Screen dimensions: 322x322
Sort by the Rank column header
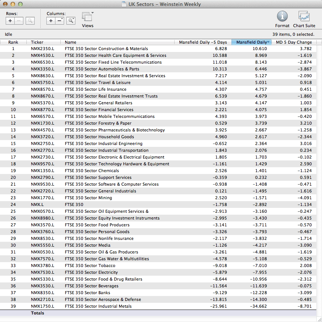coord(13,42)
